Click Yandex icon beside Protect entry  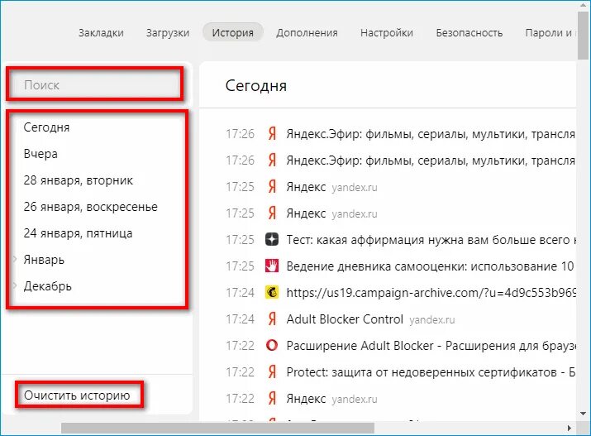pos(272,372)
